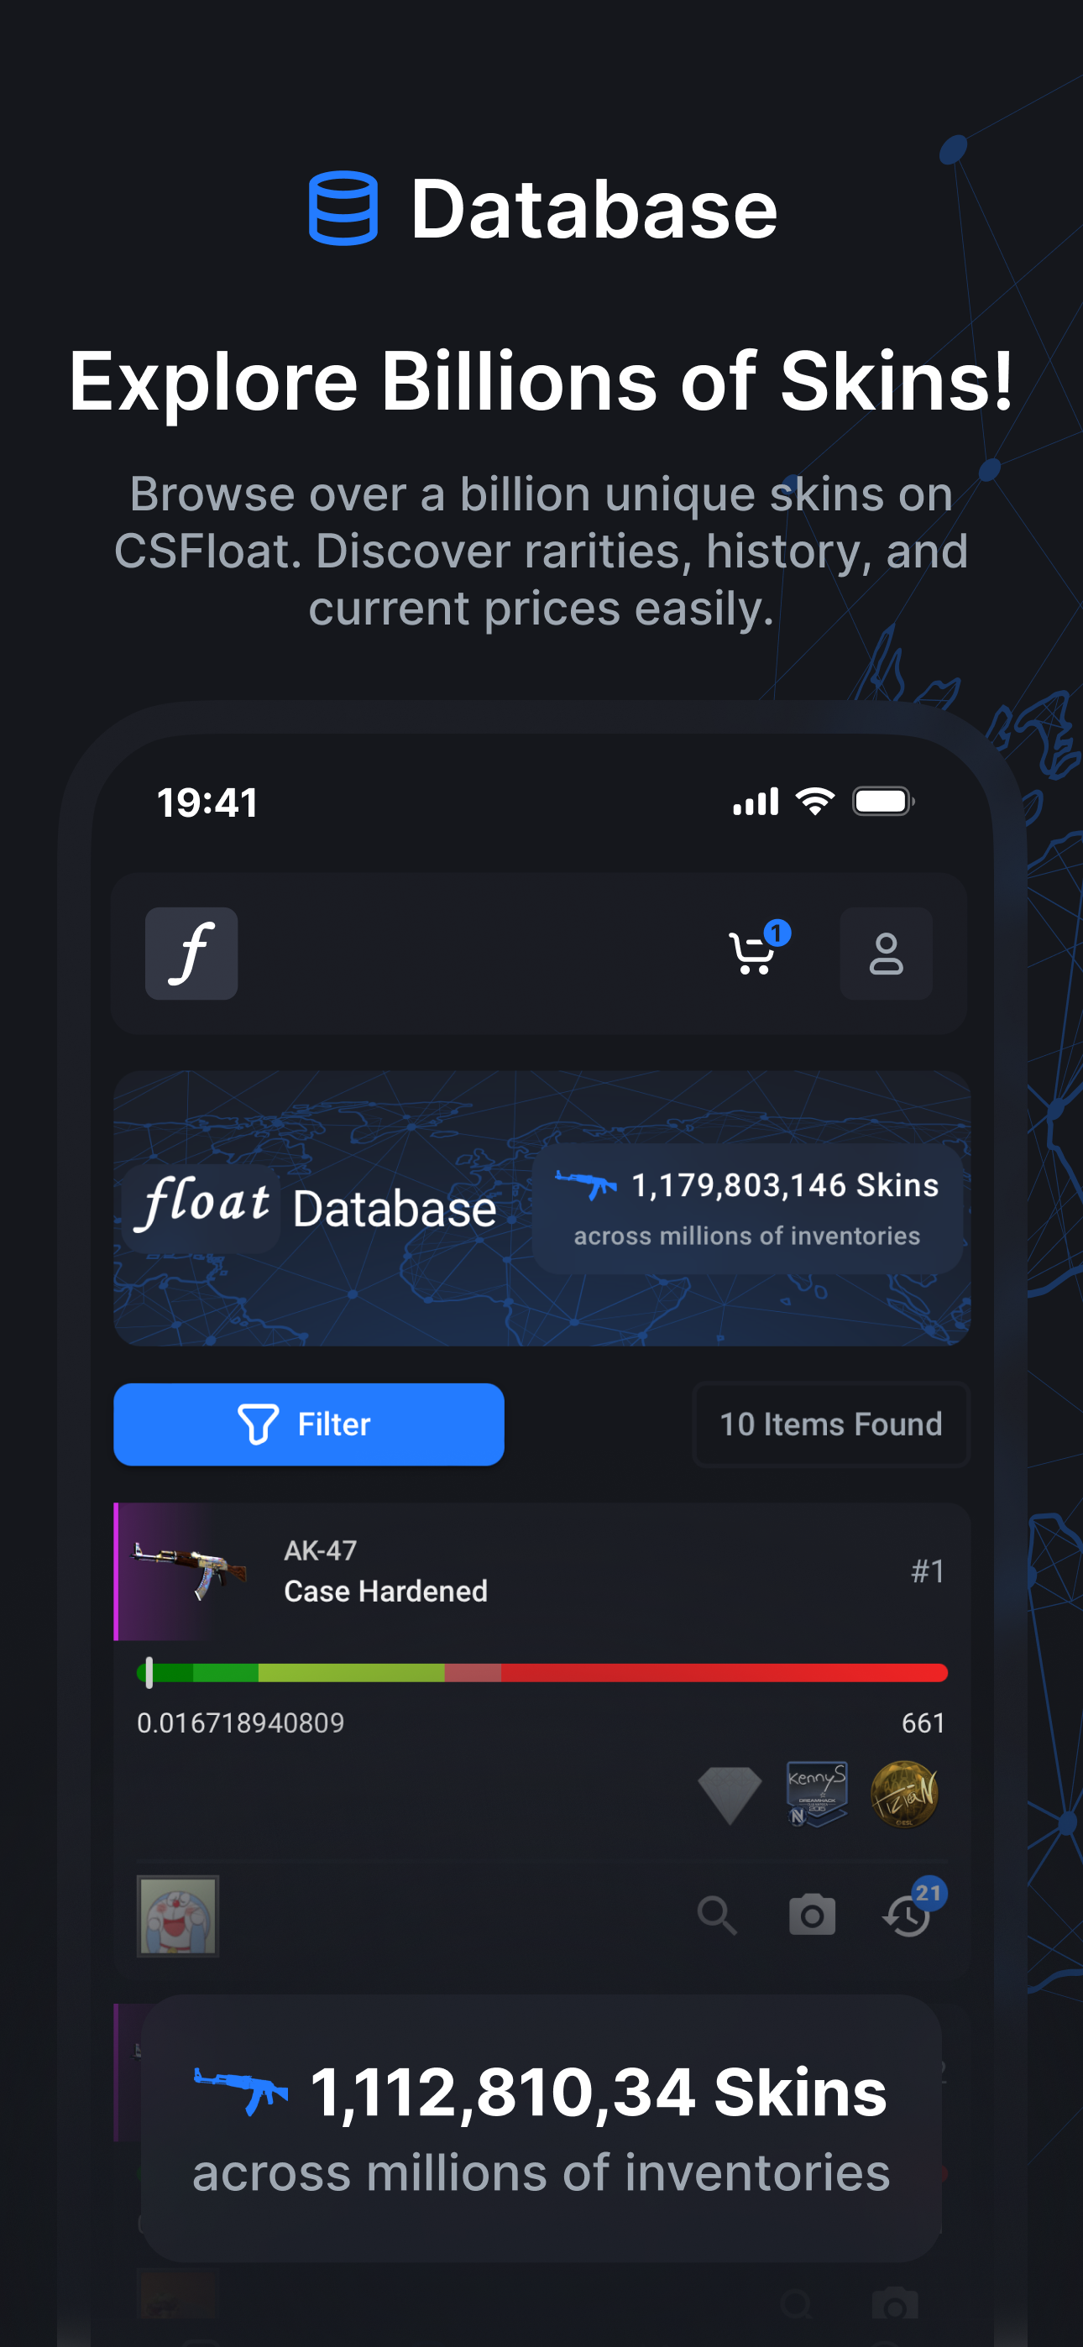Click the blue Filter button
This screenshot has height=2347, width=1083.
pyautogui.click(x=308, y=1424)
